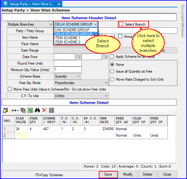Click the NEW RATE column header

(x=107, y=120)
